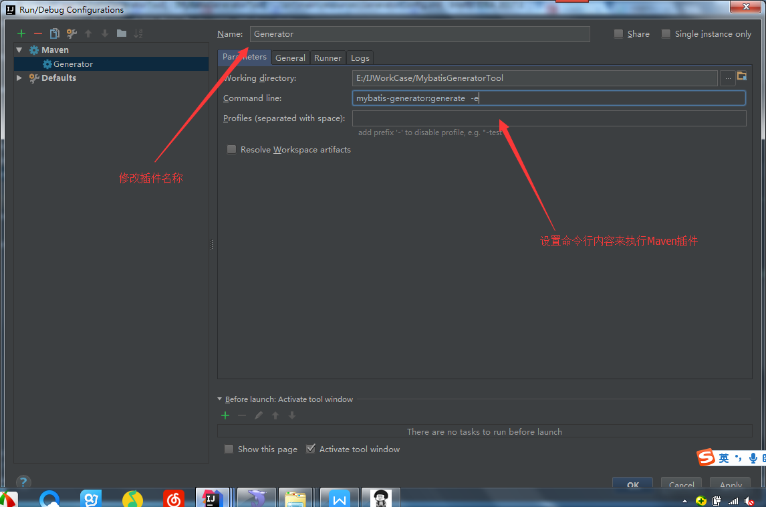Screen dimensions: 766x507
Task: Click the Working directory field
Action: pos(535,78)
